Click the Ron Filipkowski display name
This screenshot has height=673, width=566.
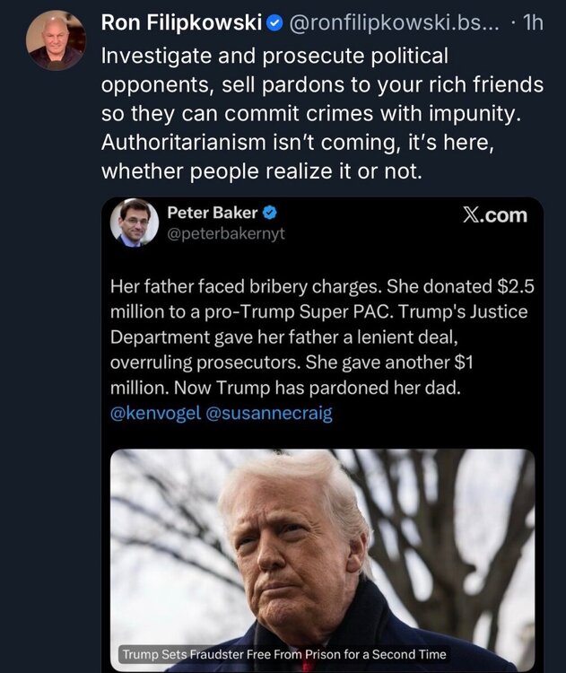[181, 23]
